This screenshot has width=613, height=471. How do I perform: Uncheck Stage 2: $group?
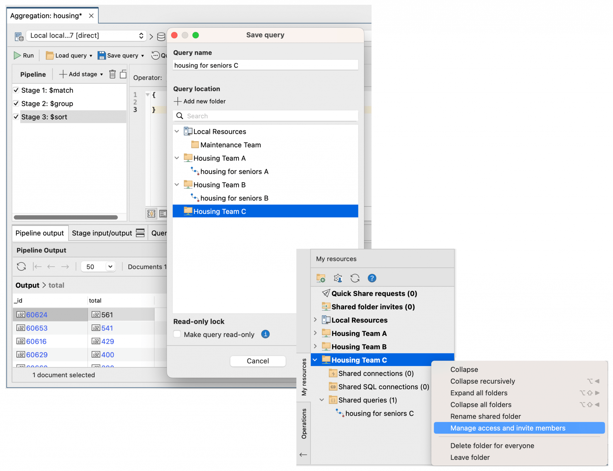coord(16,103)
